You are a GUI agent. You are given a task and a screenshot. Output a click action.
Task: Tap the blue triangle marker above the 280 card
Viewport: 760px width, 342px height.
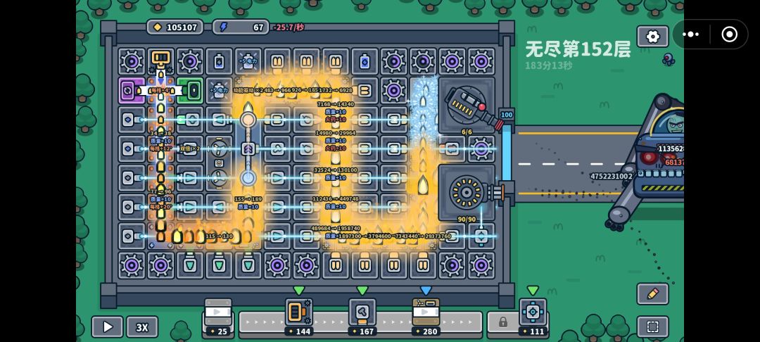[426, 290]
